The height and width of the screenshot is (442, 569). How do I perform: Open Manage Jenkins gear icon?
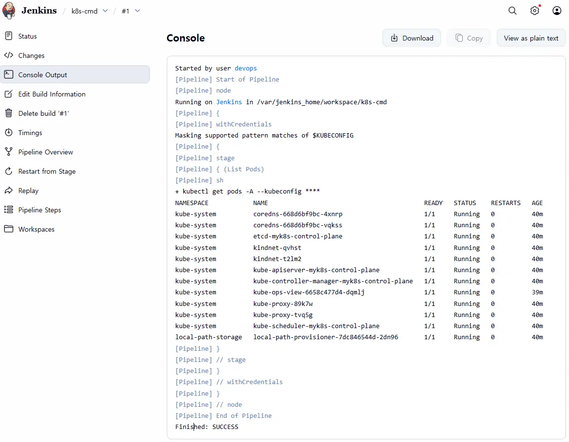click(x=535, y=11)
